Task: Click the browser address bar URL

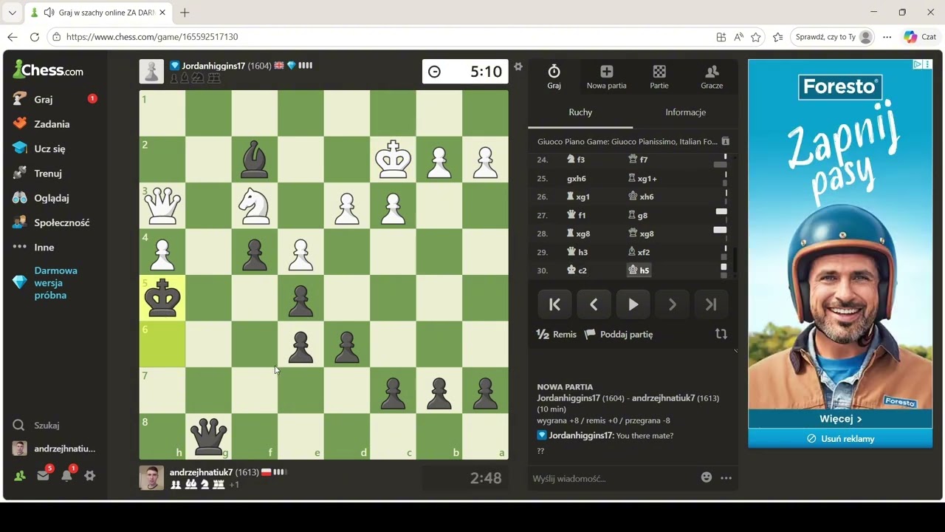Action: pyautogui.click(x=152, y=37)
